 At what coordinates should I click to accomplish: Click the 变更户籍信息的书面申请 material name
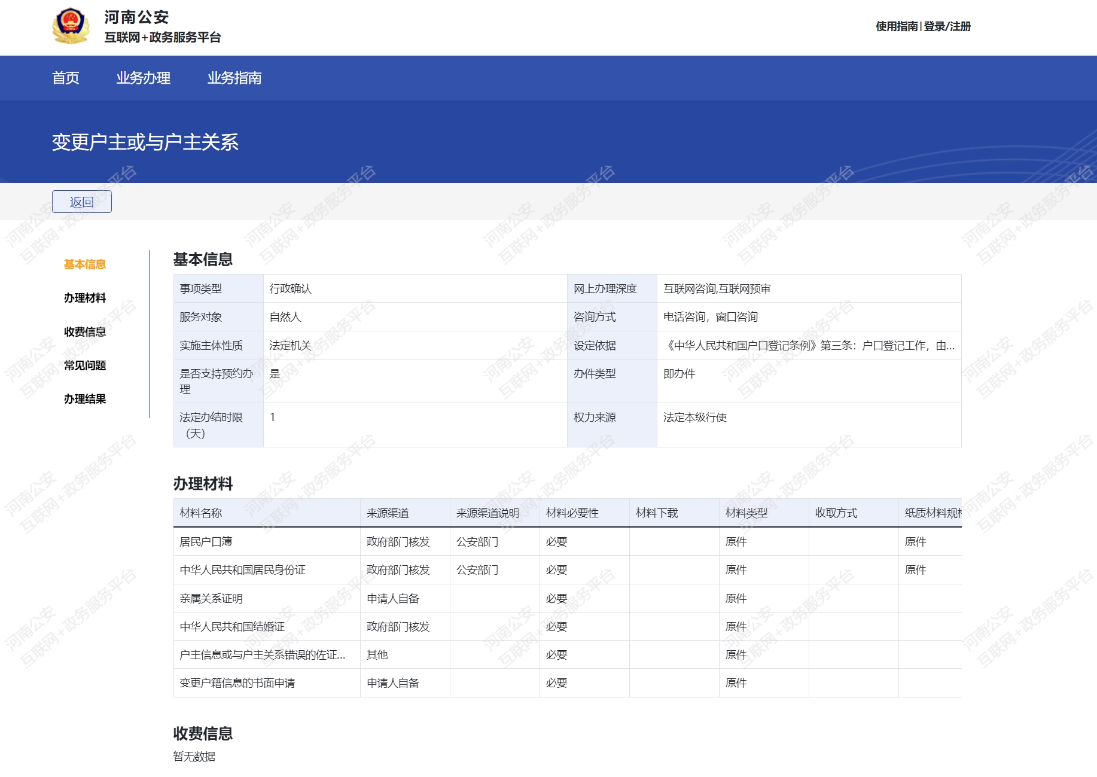point(237,683)
